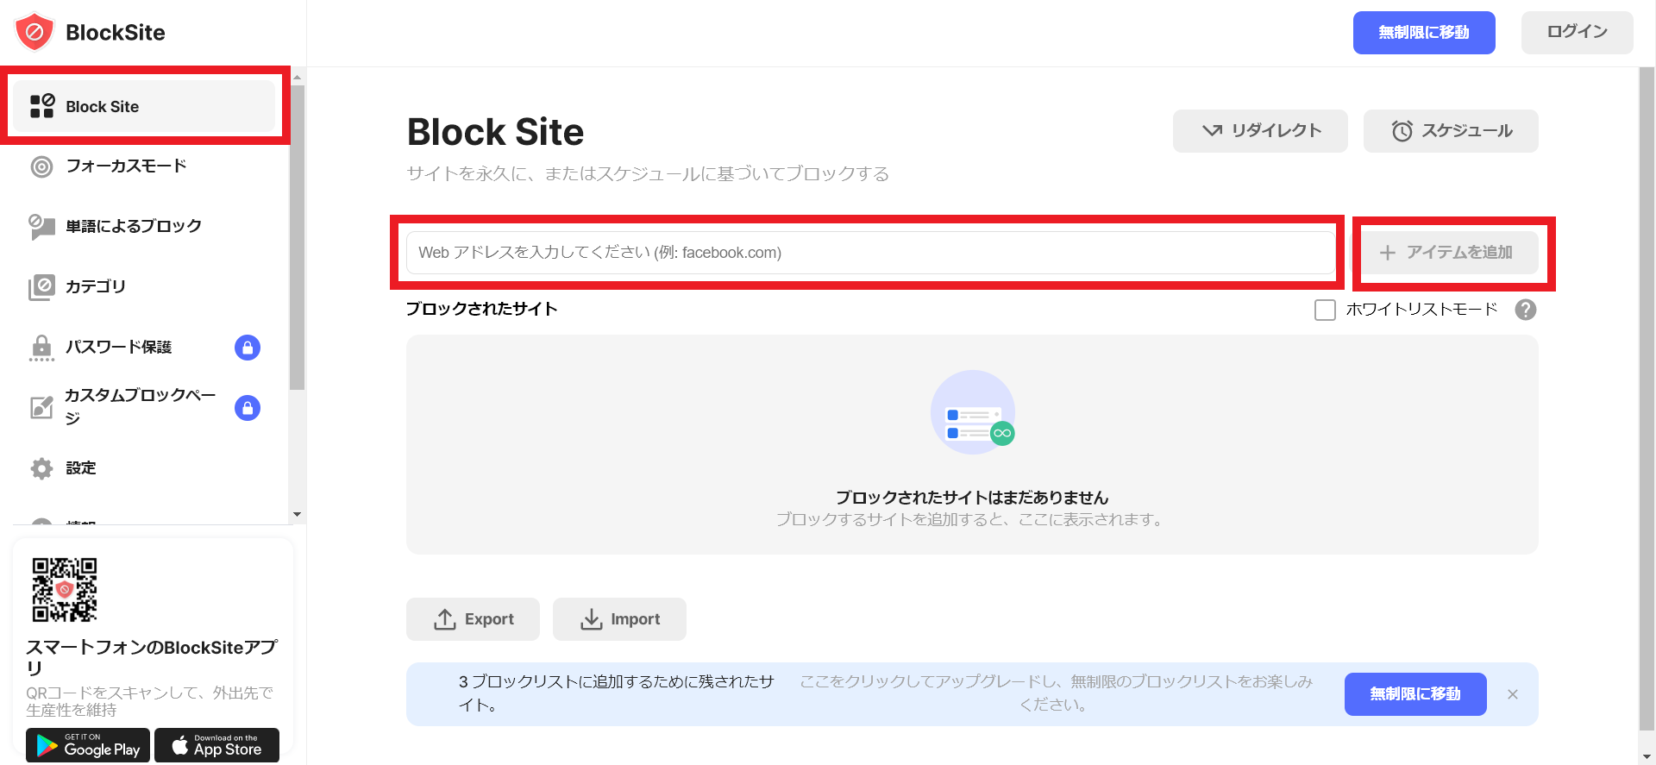The image size is (1656, 765).
Task: Click the Block Site page title
Action: (x=495, y=132)
